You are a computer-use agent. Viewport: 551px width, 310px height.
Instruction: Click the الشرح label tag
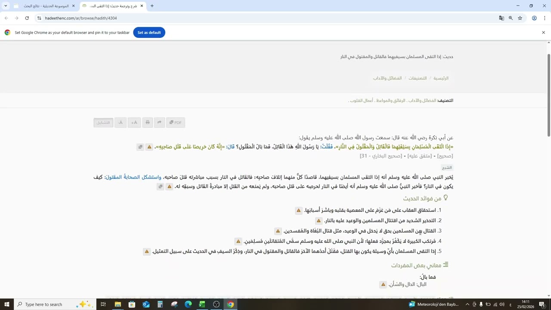click(x=447, y=168)
